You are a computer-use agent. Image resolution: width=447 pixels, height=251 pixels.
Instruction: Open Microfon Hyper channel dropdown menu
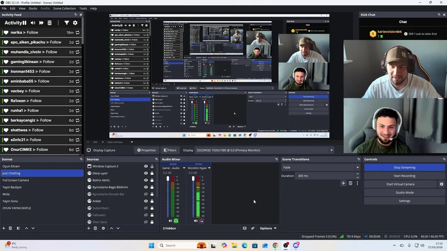click(x=209, y=168)
